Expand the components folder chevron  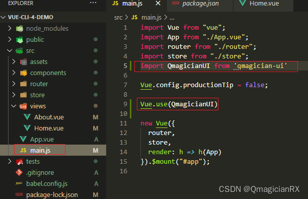point(14,73)
